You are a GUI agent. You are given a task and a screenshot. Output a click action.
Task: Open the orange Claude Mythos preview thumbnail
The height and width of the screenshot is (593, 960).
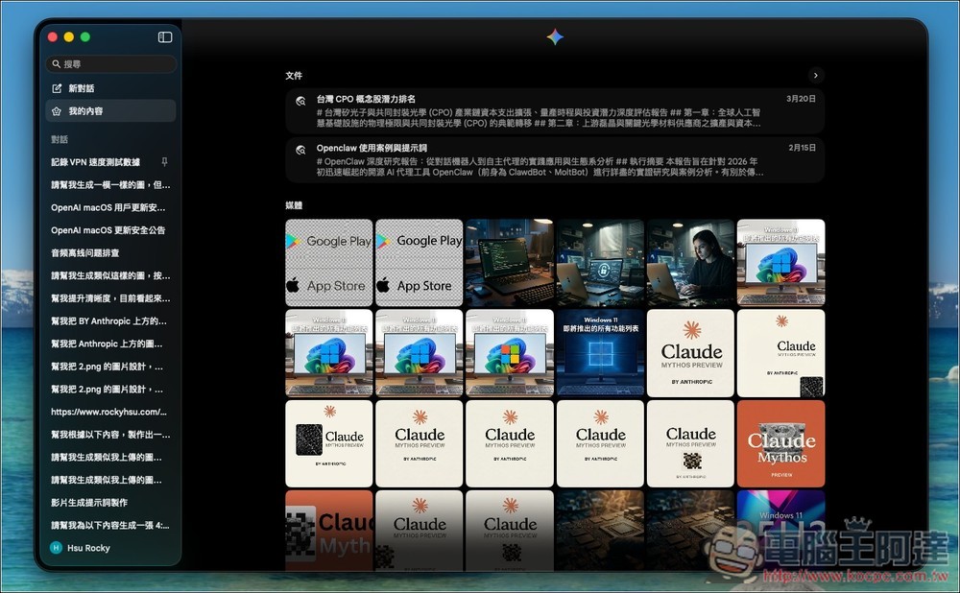coord(780,443)
